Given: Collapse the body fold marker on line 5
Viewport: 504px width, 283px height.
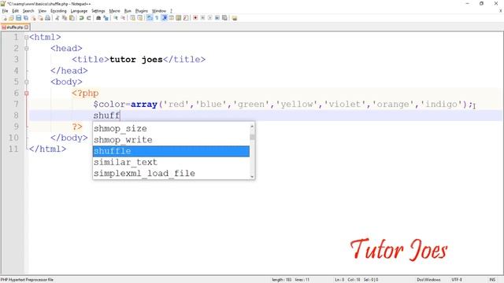Looking at the screenshot, I should [26, 82].
